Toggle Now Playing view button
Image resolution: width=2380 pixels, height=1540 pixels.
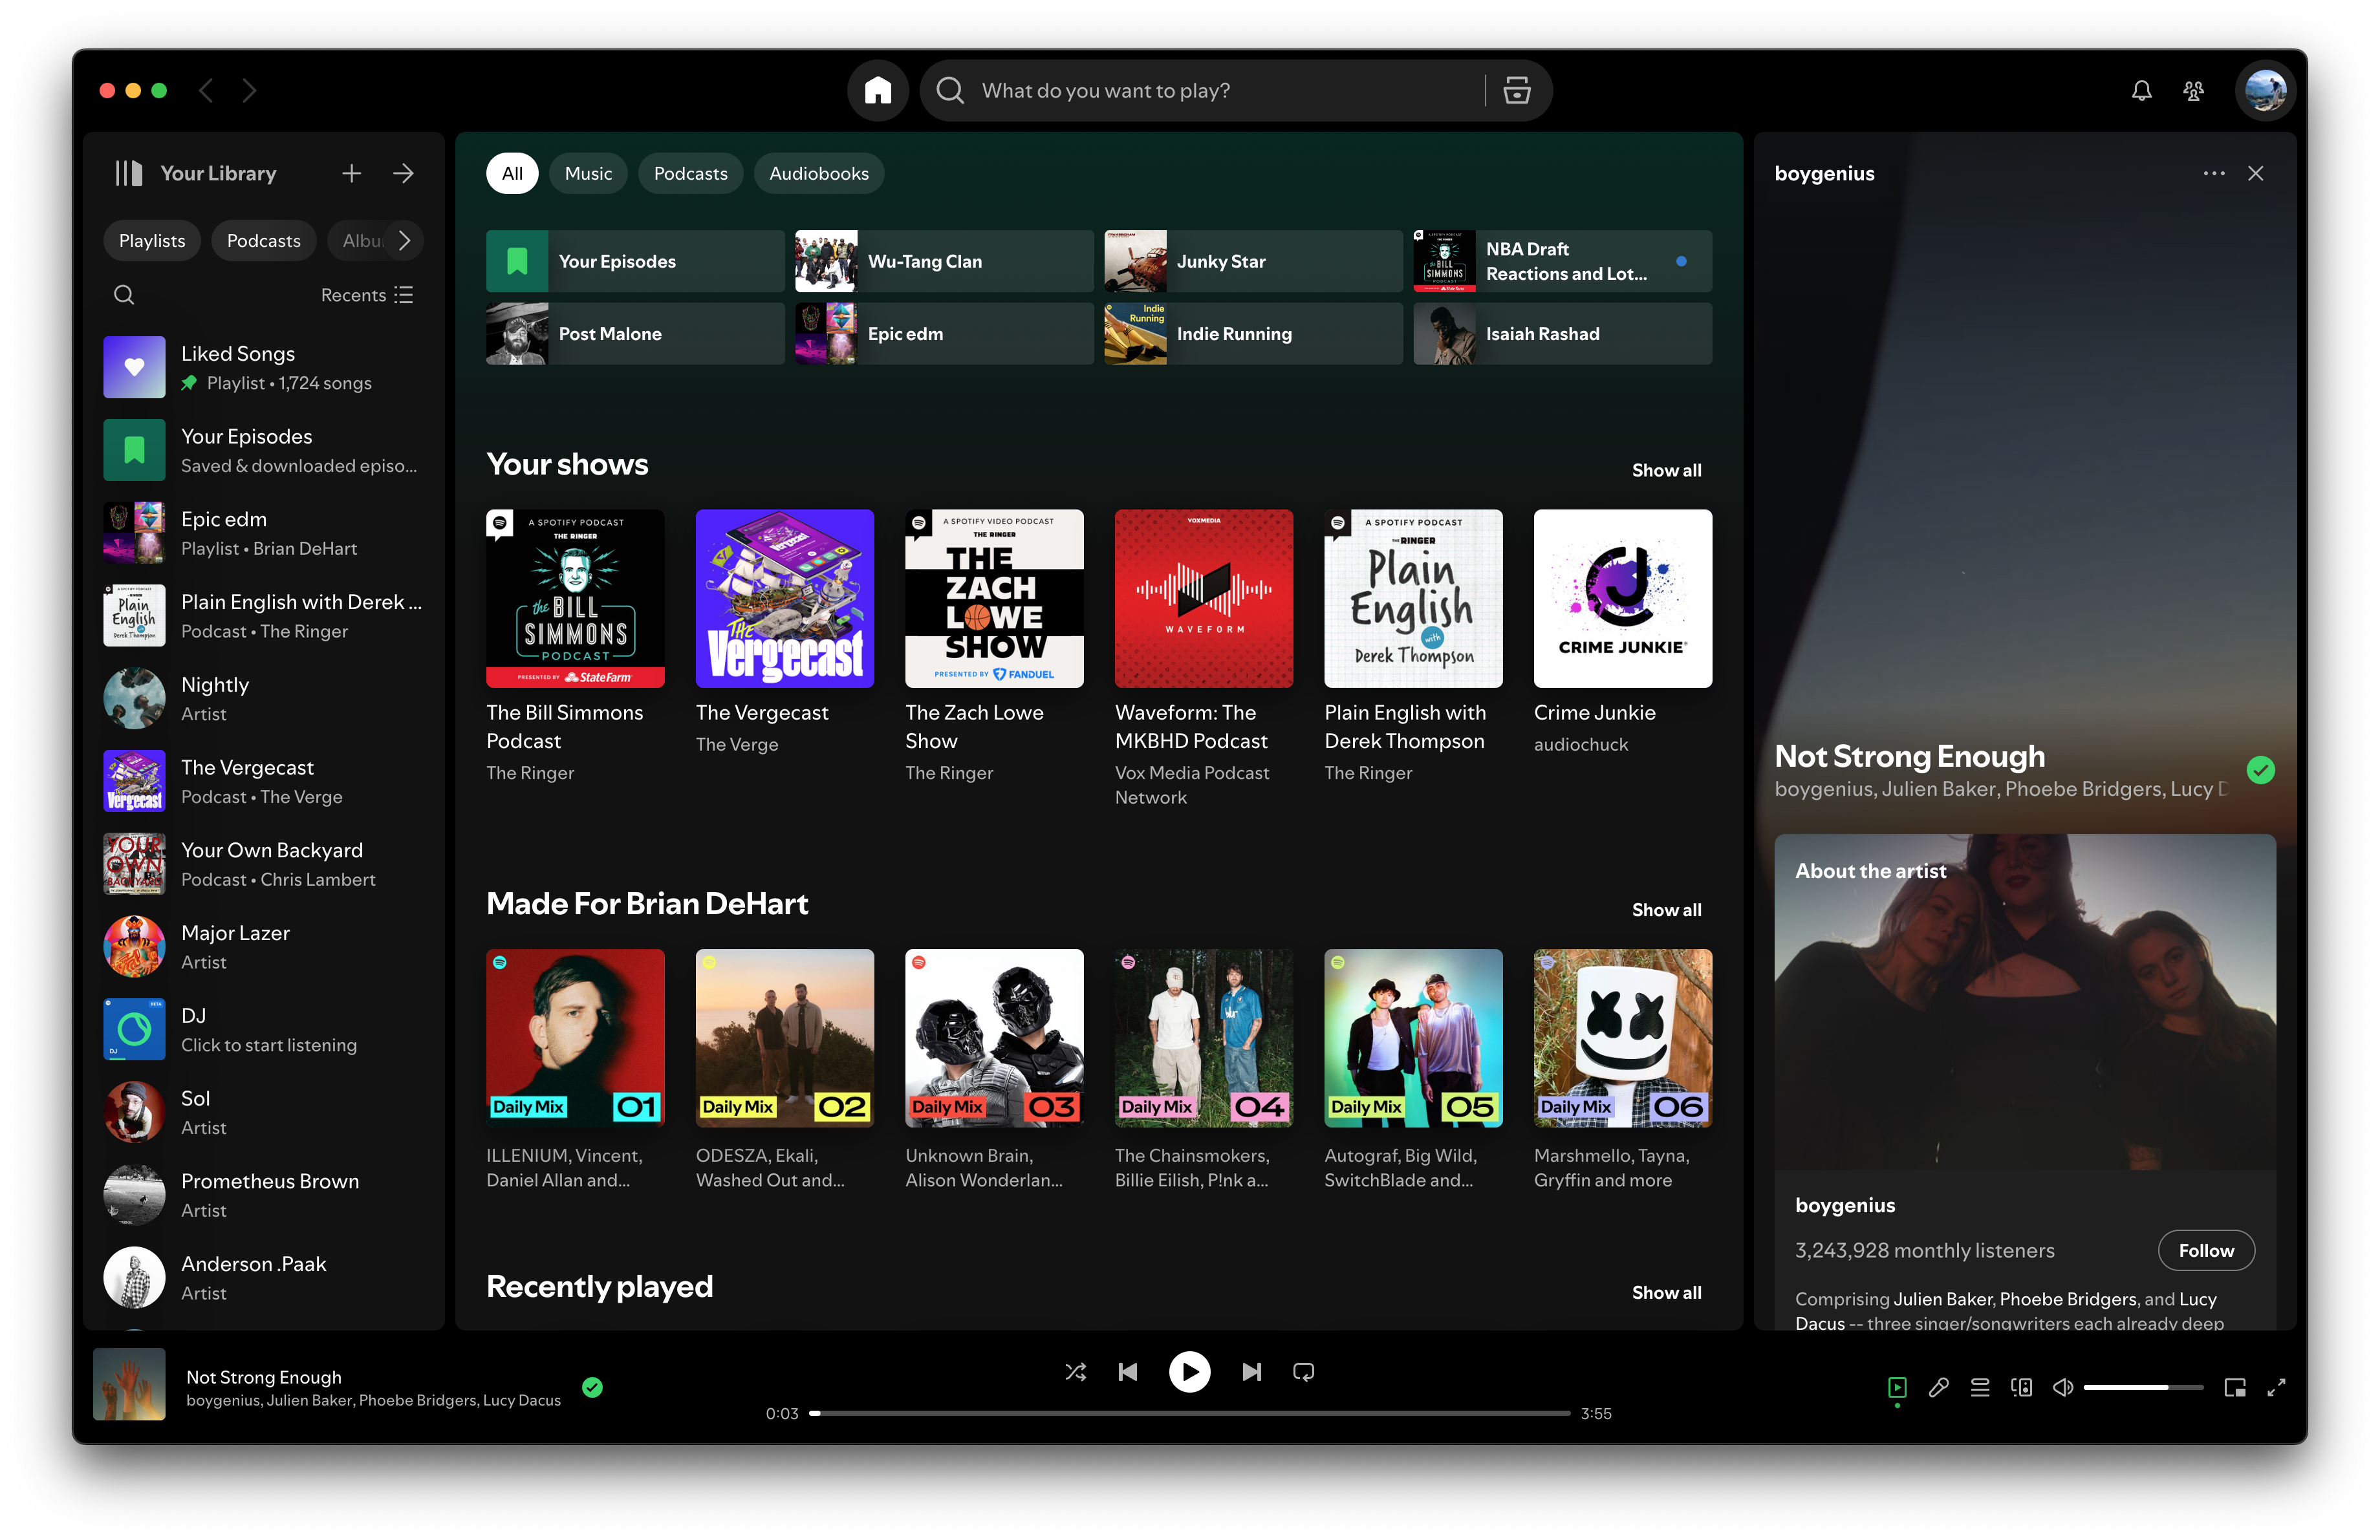tap(1897, 1387)
